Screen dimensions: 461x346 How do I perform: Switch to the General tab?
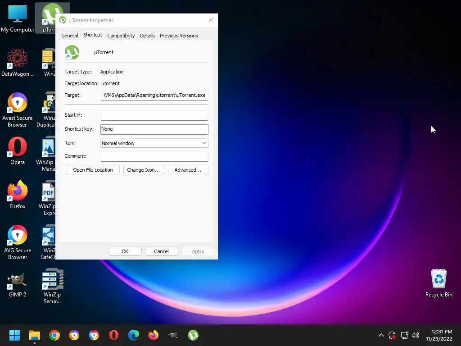(x=70, y=36)
